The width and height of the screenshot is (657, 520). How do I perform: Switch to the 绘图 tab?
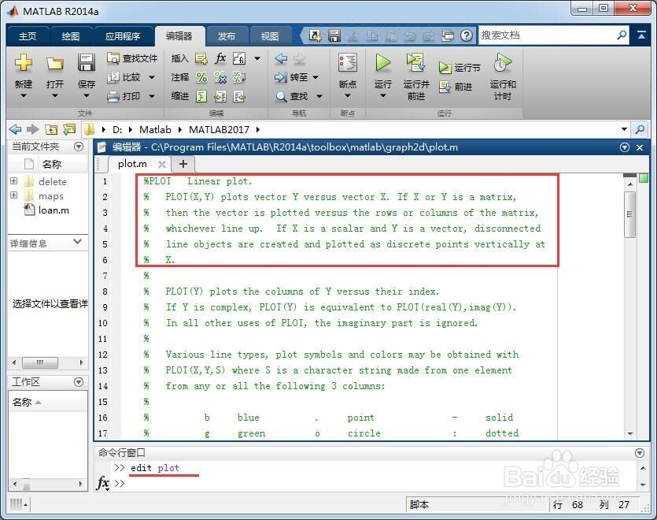tap(70, 36)
